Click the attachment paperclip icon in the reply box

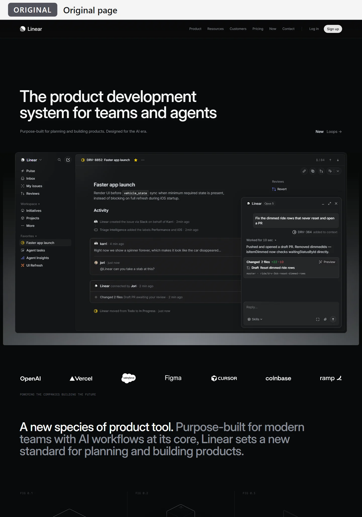(x=325, y=319)
